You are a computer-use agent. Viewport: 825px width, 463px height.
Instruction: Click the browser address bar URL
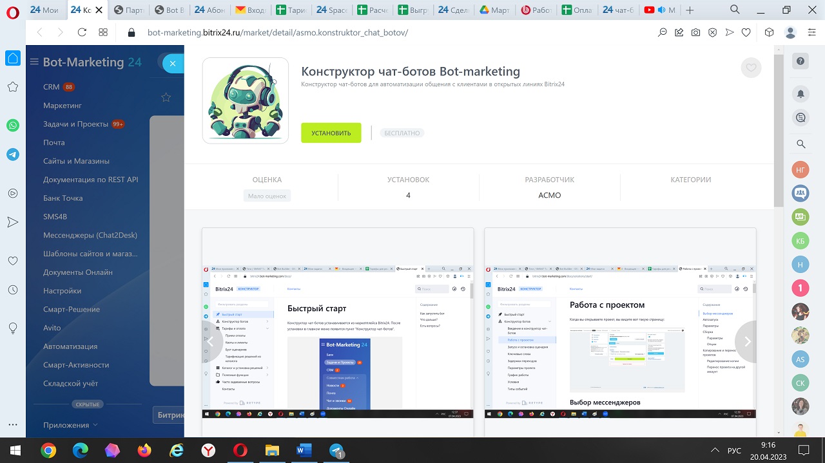coord(277,32)
